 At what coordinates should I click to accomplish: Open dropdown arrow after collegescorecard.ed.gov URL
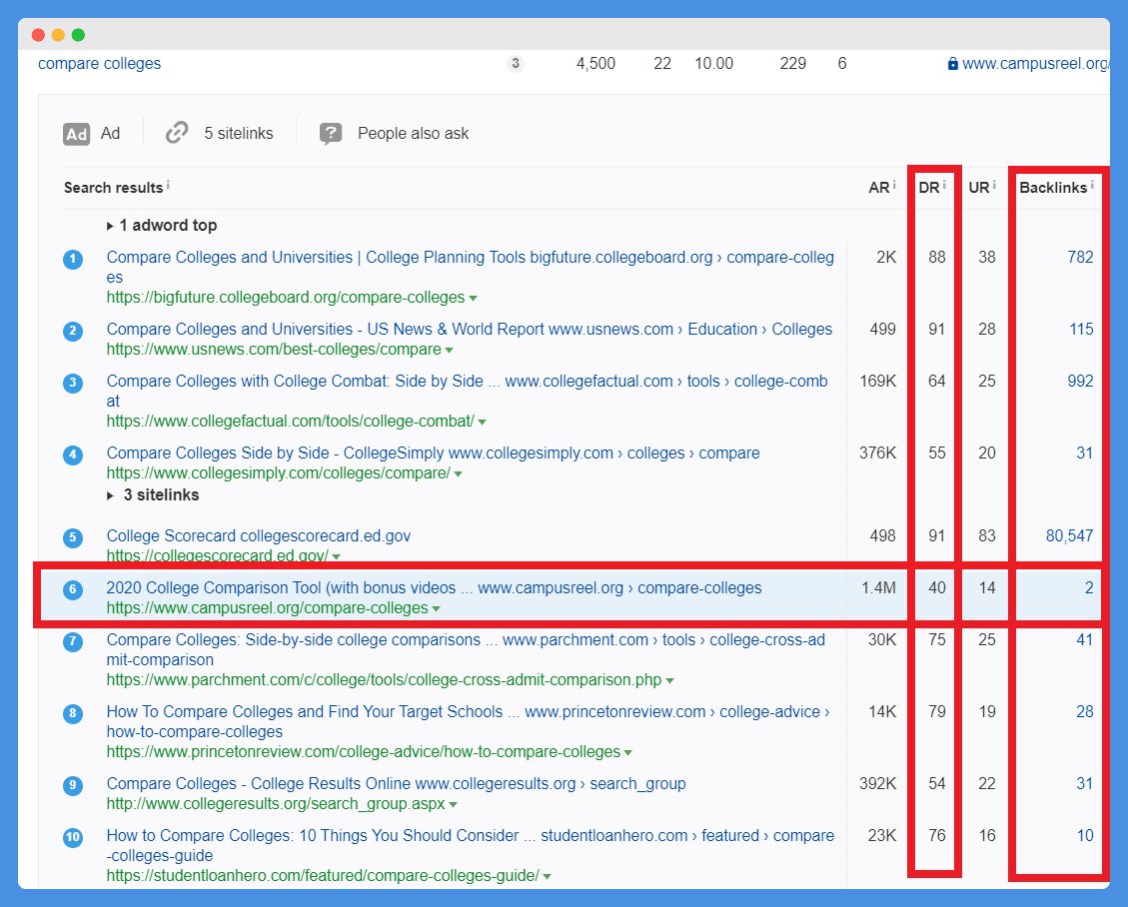pyautogui.click(x=337, y=556)
